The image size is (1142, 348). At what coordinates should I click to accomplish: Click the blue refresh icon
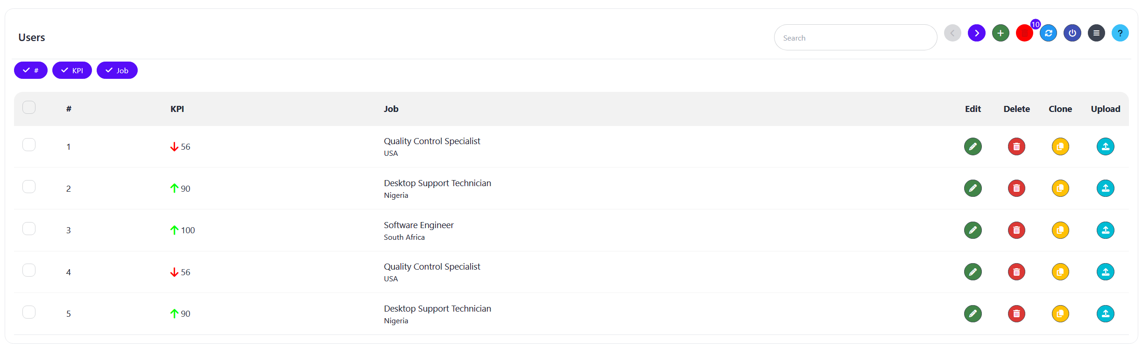1048,33
